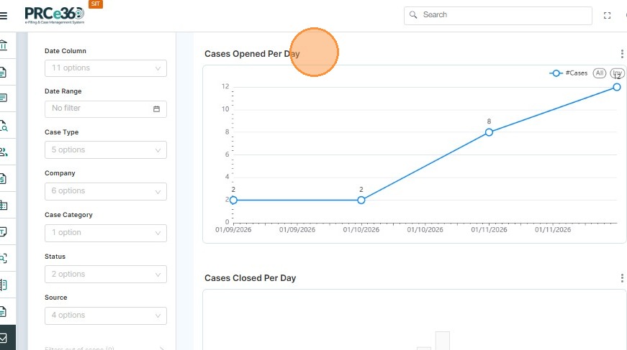Viewport: 627px width, 350px height.
Task: Expand the Status dropdown
Action: click(x=106, y=274)
